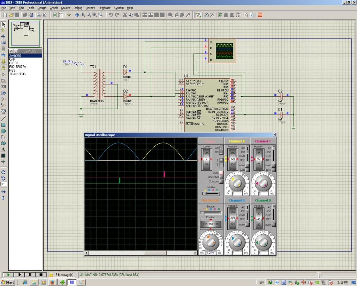Select the Component mode tool
Image resolution: width=357 pixels, height=286 pixels.
(x=3, y=30)
